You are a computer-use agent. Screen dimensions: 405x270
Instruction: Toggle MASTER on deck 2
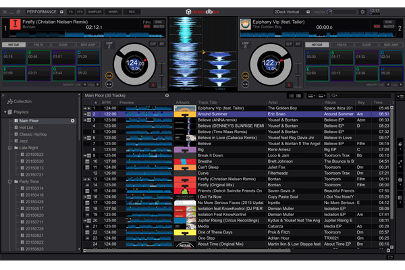pos(389,26)
